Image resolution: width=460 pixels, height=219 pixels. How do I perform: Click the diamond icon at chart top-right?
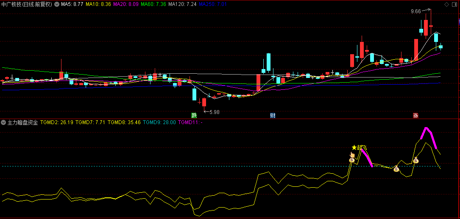click(446, 4)
